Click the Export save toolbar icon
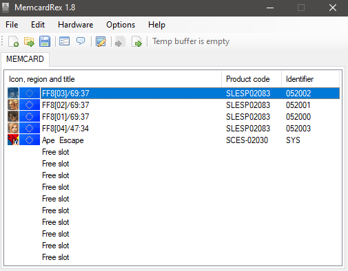The image size is (348, 271). 137,42
